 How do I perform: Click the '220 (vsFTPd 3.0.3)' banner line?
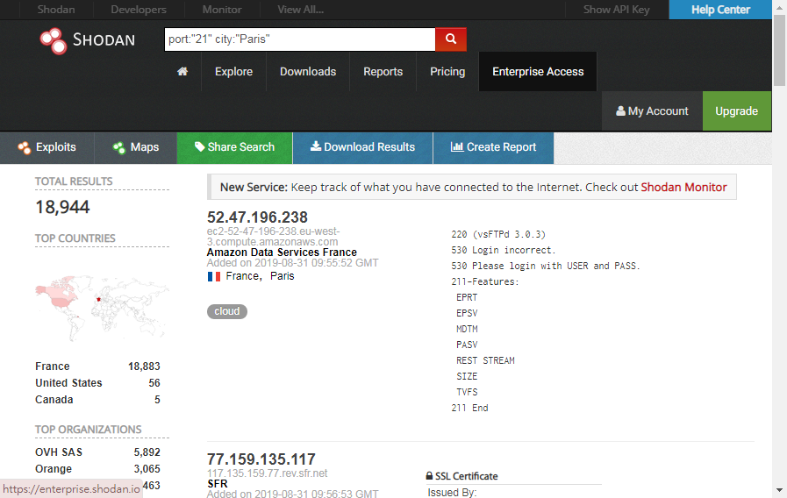pos(497,234)
